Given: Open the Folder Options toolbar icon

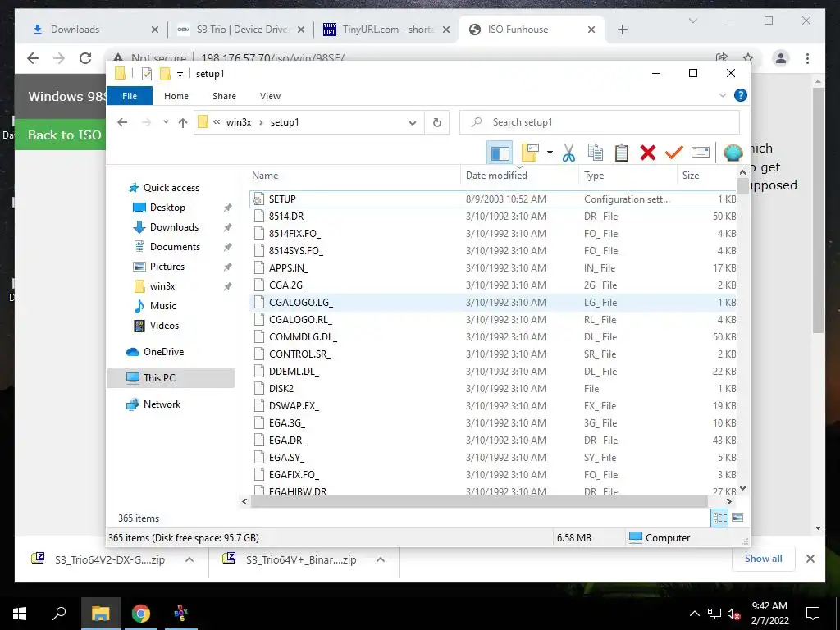Looking at the screenshot, I should click(x=530, y=153).
